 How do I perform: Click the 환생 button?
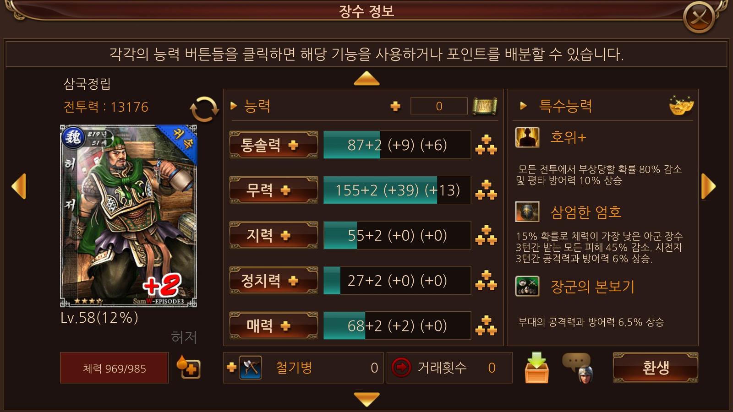tap(655, 368)
